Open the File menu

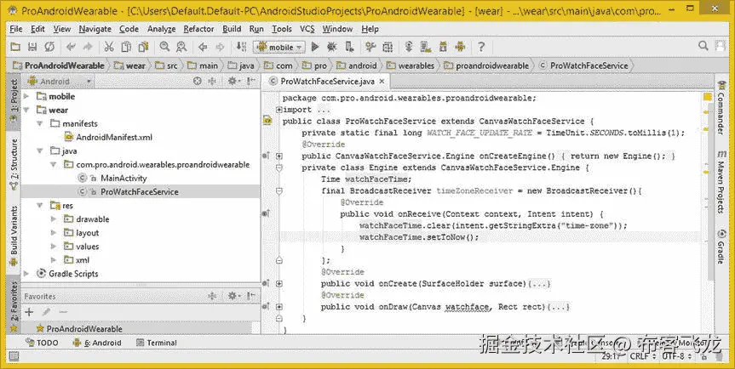[x=16, y=29]
